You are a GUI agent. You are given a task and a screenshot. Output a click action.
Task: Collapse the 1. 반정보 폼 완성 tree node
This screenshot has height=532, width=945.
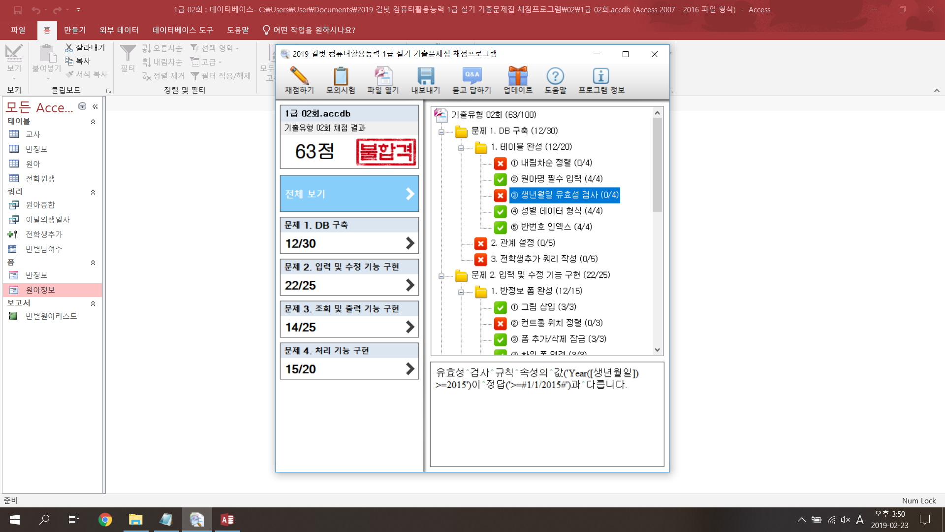(x=461, y=292)
